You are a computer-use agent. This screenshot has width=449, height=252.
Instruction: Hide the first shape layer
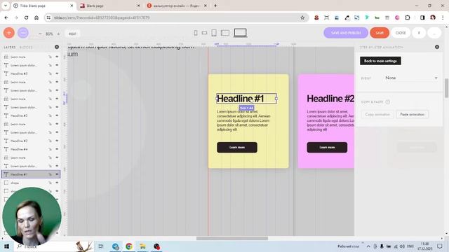[x=57, y=183]
